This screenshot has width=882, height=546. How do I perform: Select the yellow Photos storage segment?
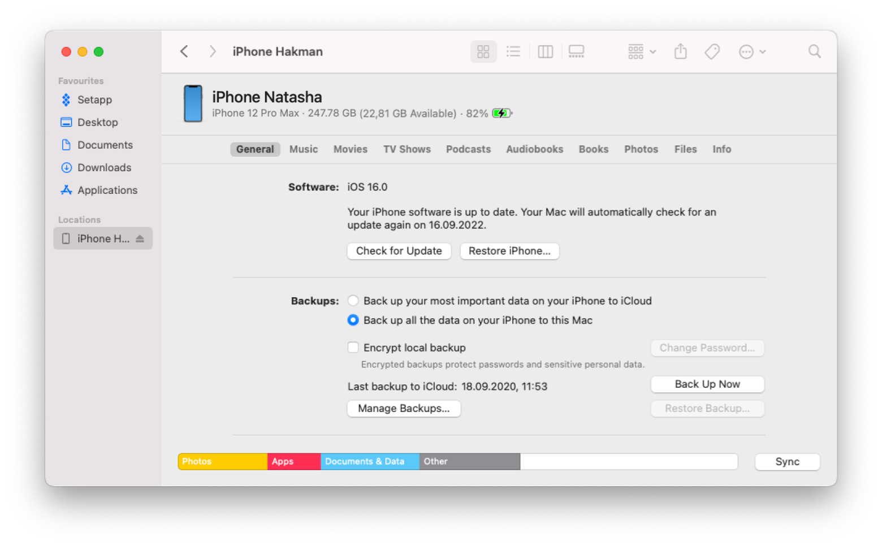pyautogui.click(x=222, y=462)
